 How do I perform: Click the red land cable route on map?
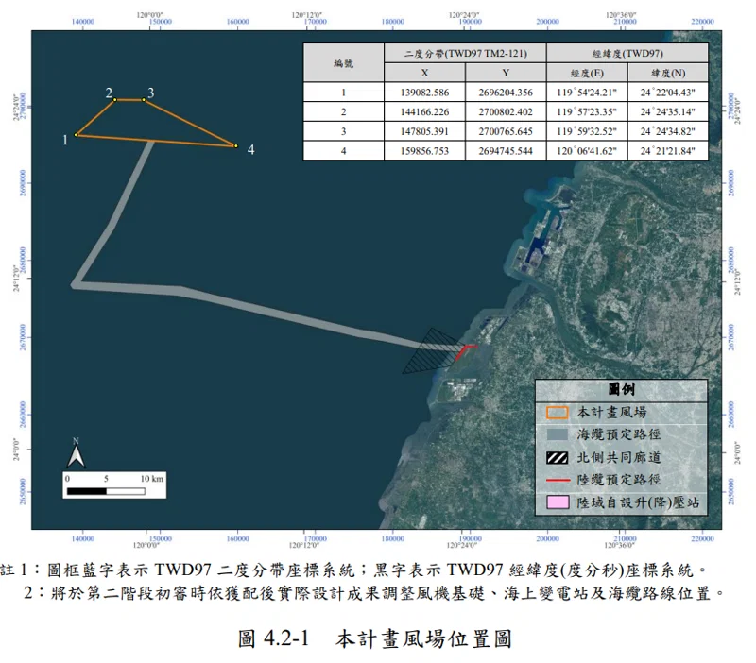[466, 352]
